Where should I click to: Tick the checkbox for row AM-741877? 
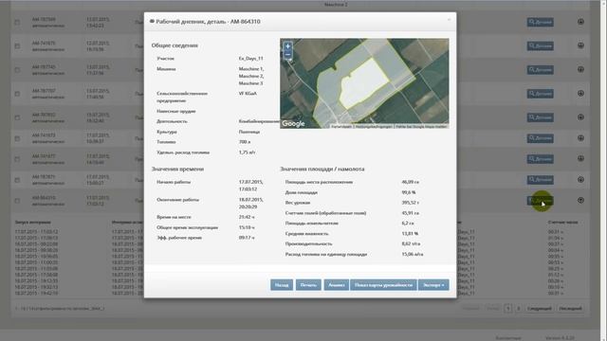[17, 159]
